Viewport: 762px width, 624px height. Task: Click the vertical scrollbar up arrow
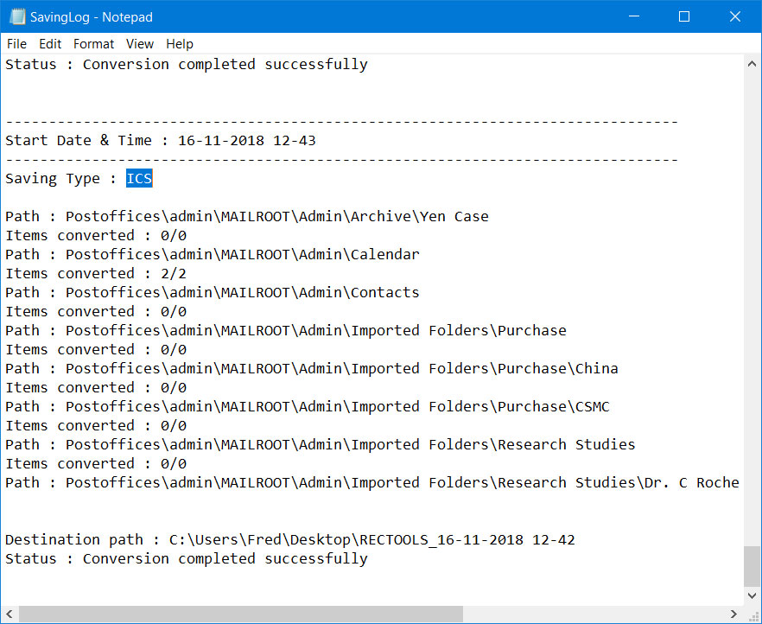click(x=752, y=64)
